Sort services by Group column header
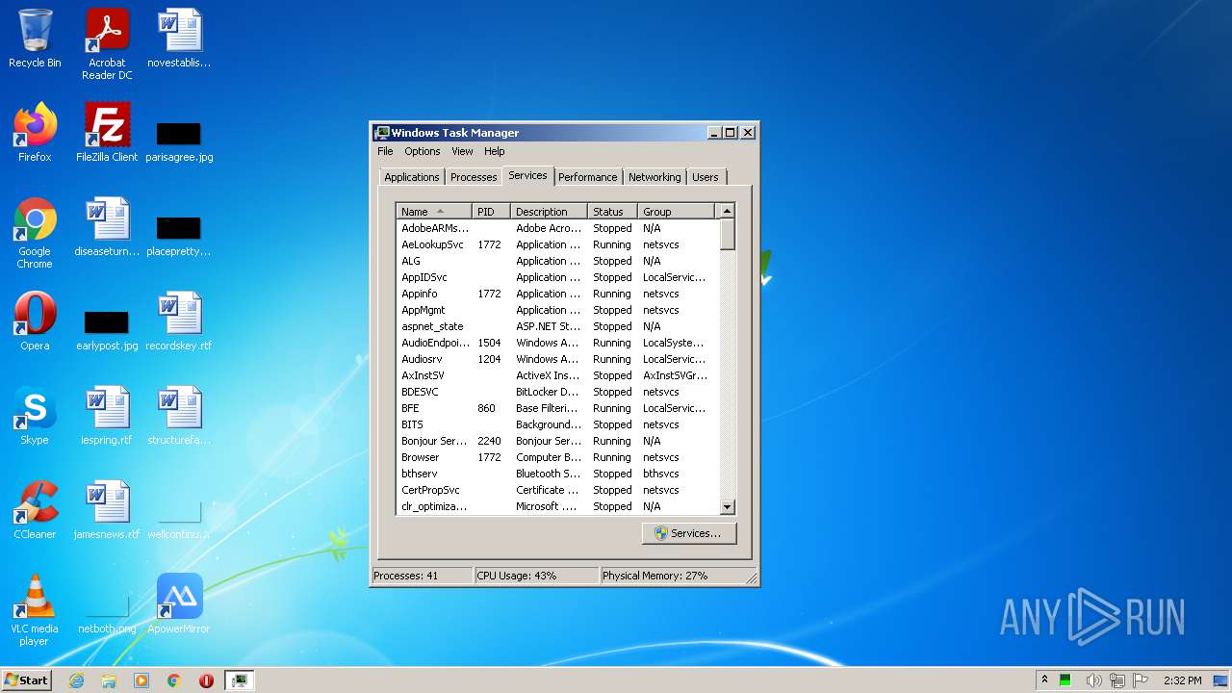Image resolution: width=1232 pixels, height=693 pixels. (677, 212)
